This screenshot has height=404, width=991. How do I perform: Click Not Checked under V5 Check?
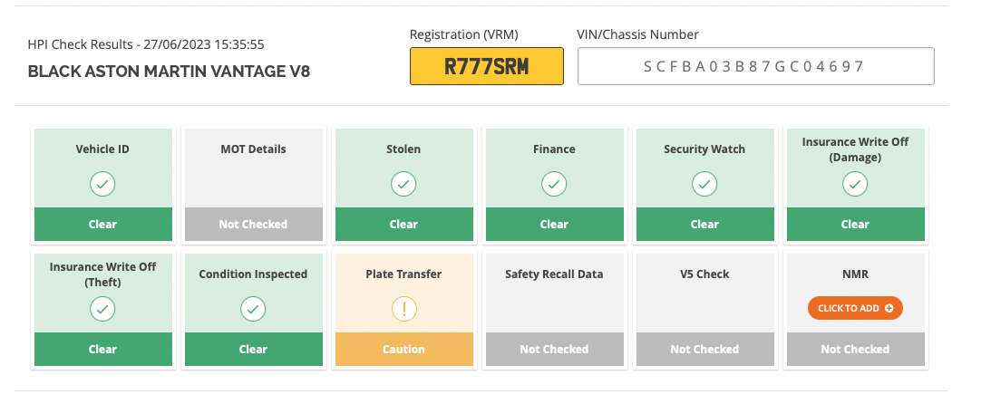(x=704, y=349)
